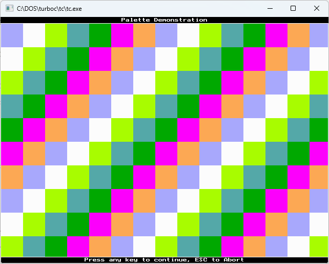Click 'Press any key to continue, ESC to Abort'
Screen dimensions: 329x264
click(164, 260)
